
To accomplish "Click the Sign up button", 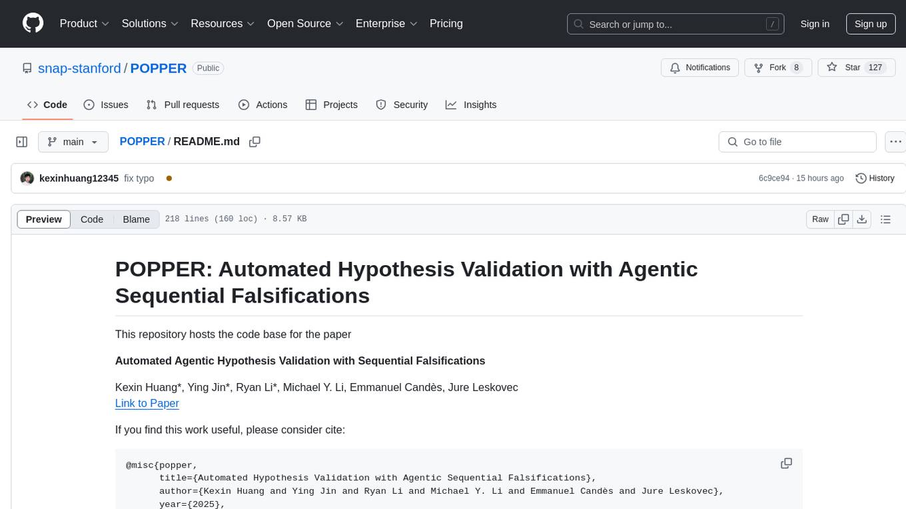I will [x=871, y=24].
